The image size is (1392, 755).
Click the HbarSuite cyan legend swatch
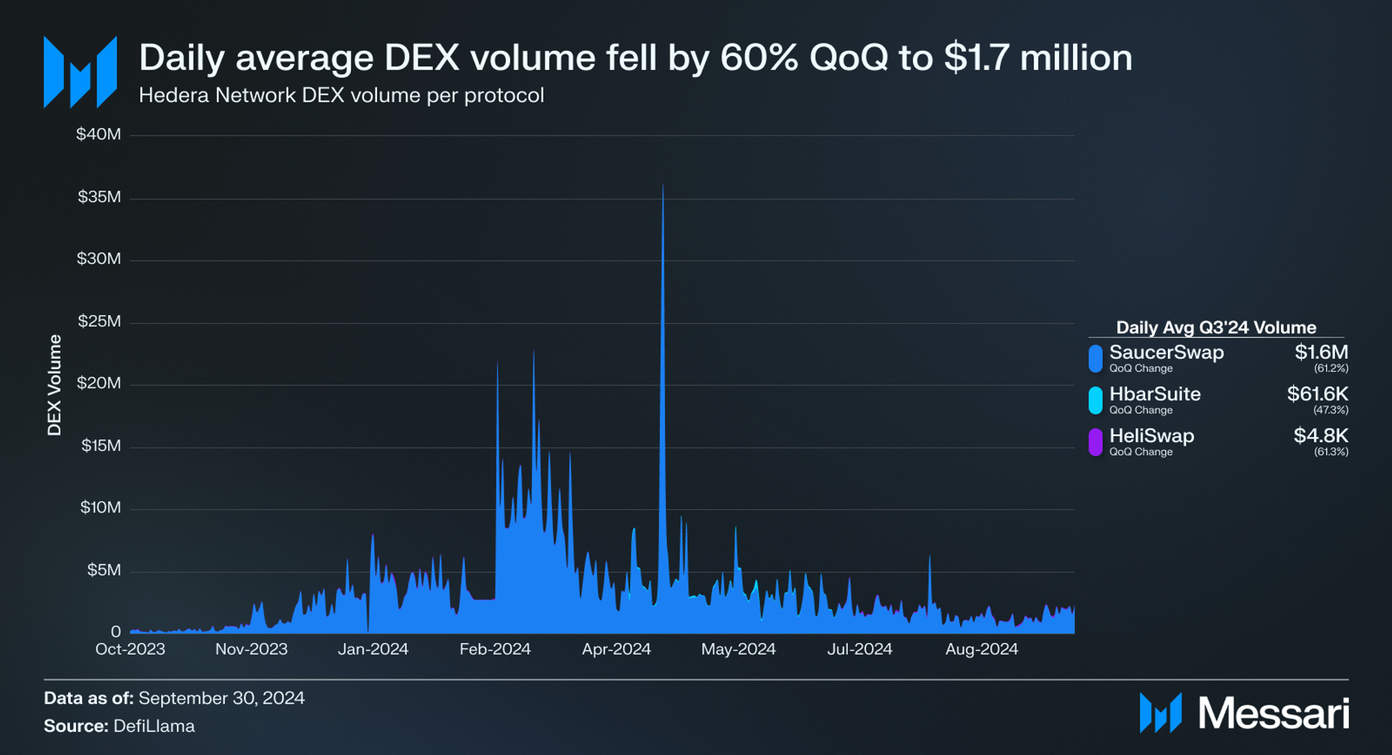point(1095,400)
